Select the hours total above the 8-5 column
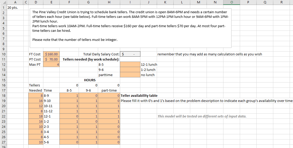The image size is (293, 148). [69, 85]
